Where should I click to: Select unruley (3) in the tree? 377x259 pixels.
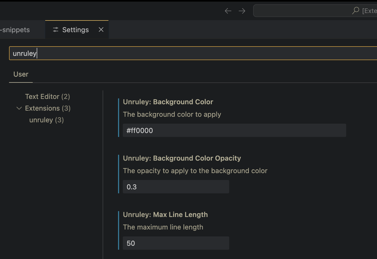click(47, 120)
